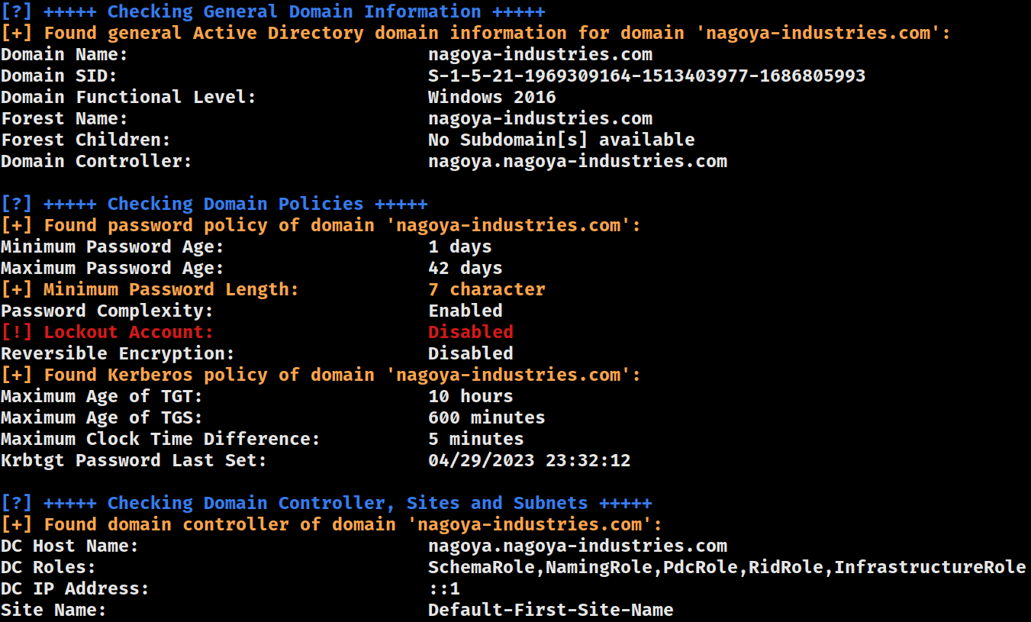The height and width of the screenshot is (622, 1031).
Task: Click the 'Checking Domain Policies' header
Action: [x=214, y=205]
